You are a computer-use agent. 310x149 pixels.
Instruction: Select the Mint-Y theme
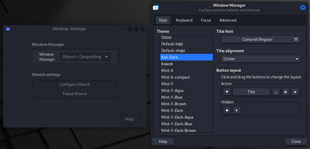tap(187, 84)
